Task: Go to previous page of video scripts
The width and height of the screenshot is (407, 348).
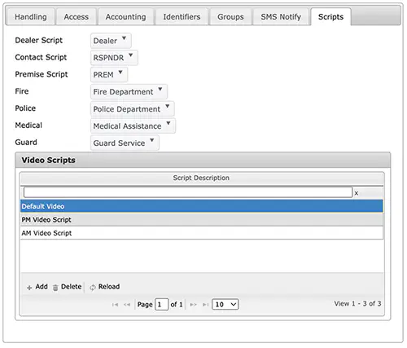Action: 127,305
